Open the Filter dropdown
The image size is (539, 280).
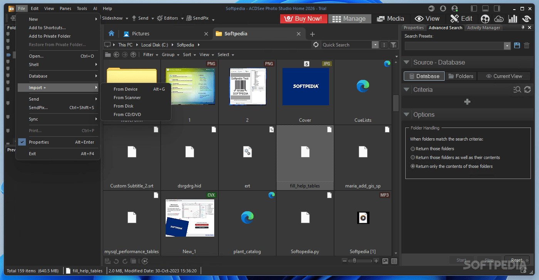(x=149, y=54)
